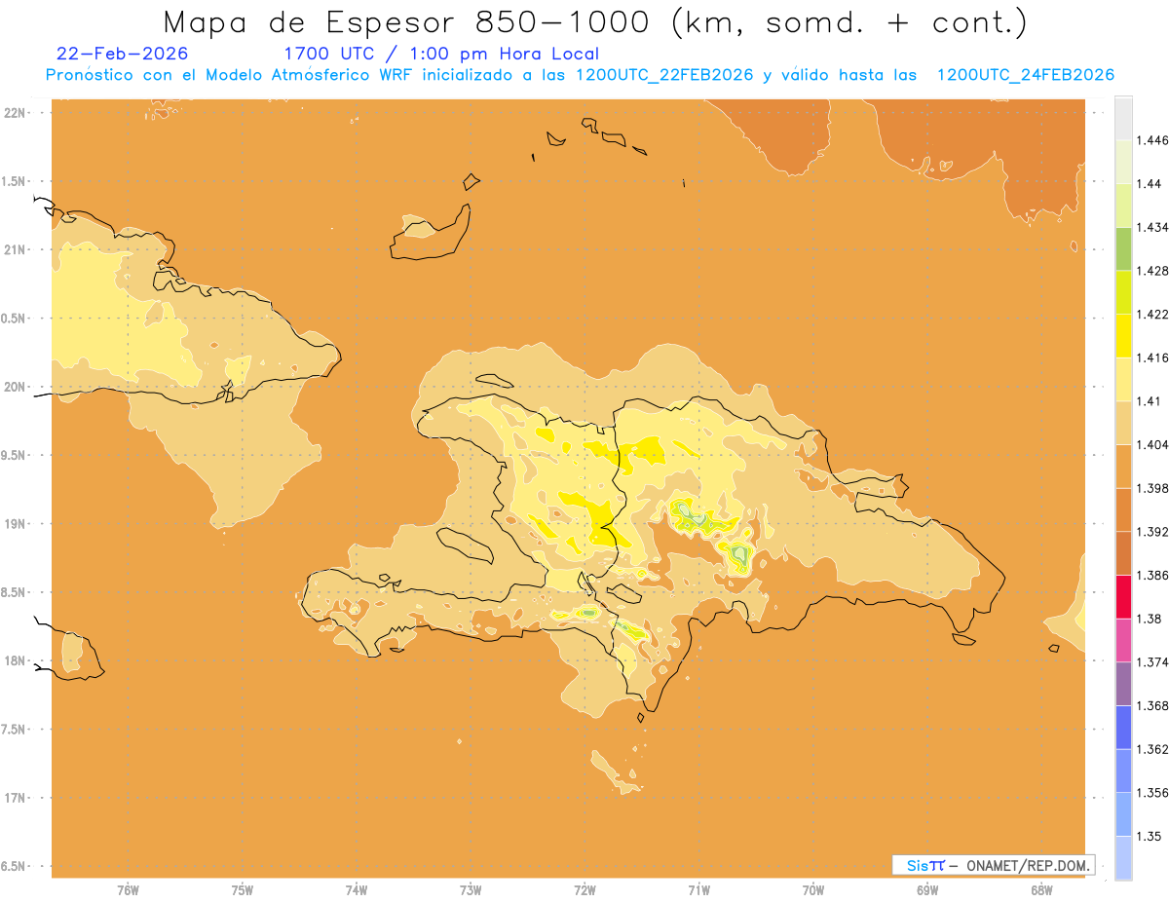The height and width of the screenshot is (903, 1169).
Task: Pick the legend swatch between 1.35 and 1.356
Action: tap(1123, 814)
